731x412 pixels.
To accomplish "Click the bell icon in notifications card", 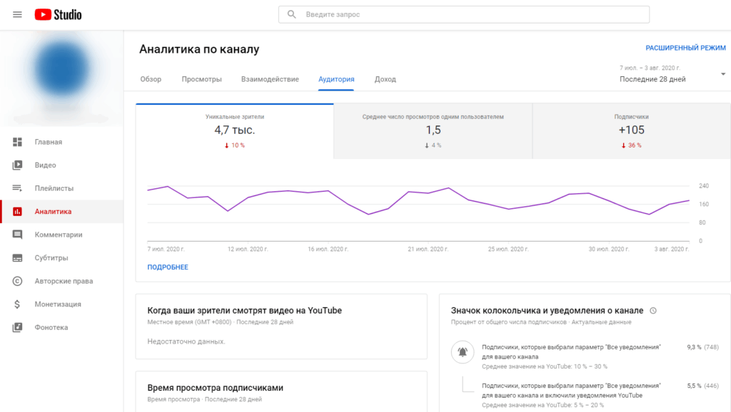I will (x=463, y=352).
